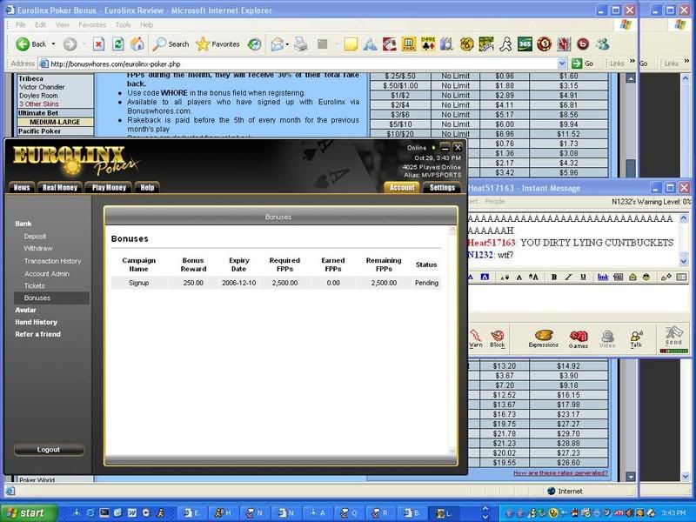Screen dimensions: 696x522
Task: Toggle bold text formatting in the message
Action: (x=554, y=277)
